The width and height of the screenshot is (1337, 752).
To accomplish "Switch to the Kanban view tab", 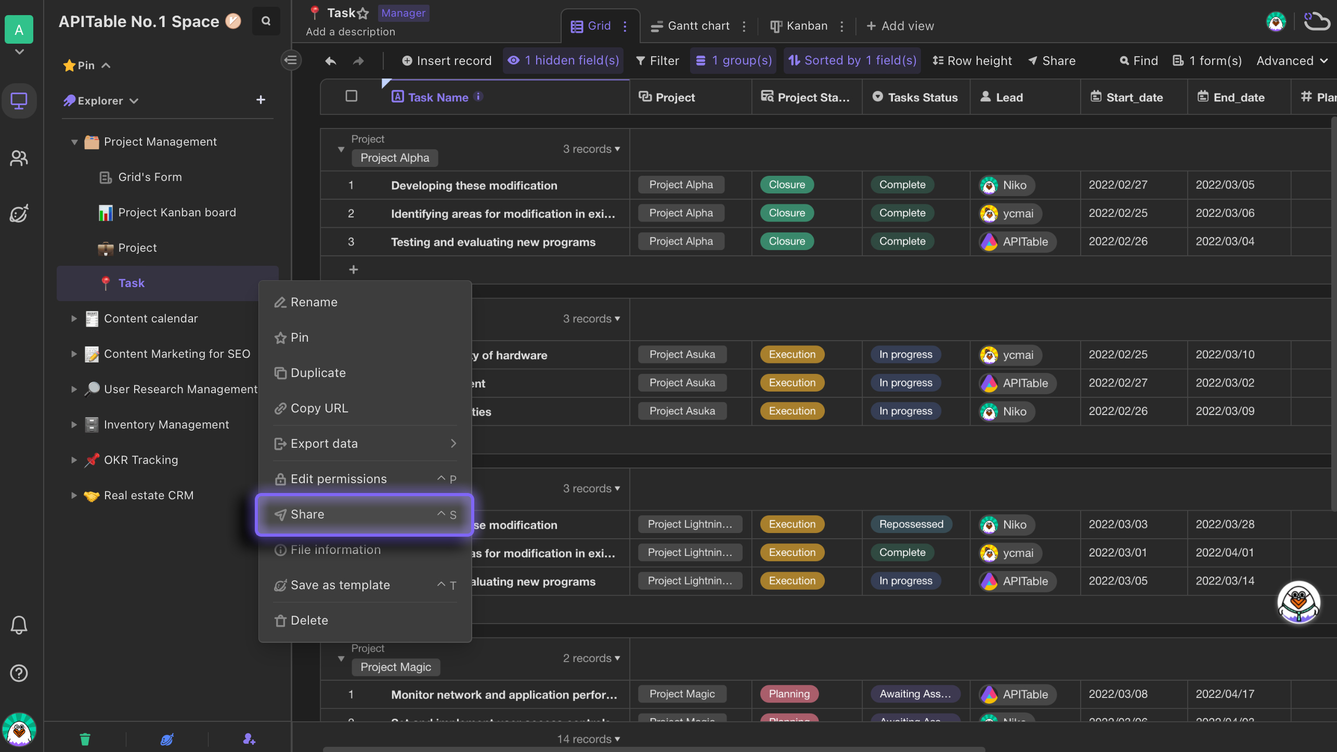I will 799,26.
